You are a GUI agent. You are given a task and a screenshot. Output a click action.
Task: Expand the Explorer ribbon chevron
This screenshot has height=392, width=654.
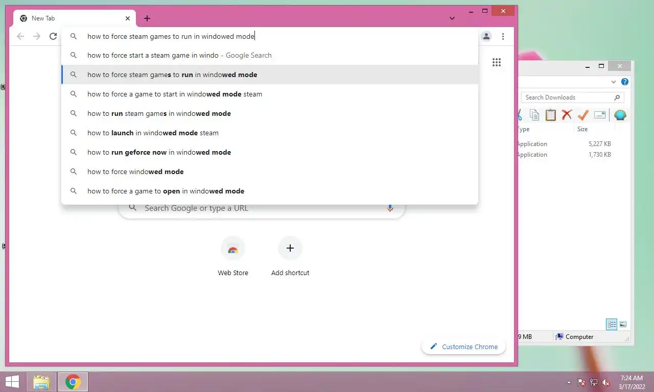[x=614, y=82]
